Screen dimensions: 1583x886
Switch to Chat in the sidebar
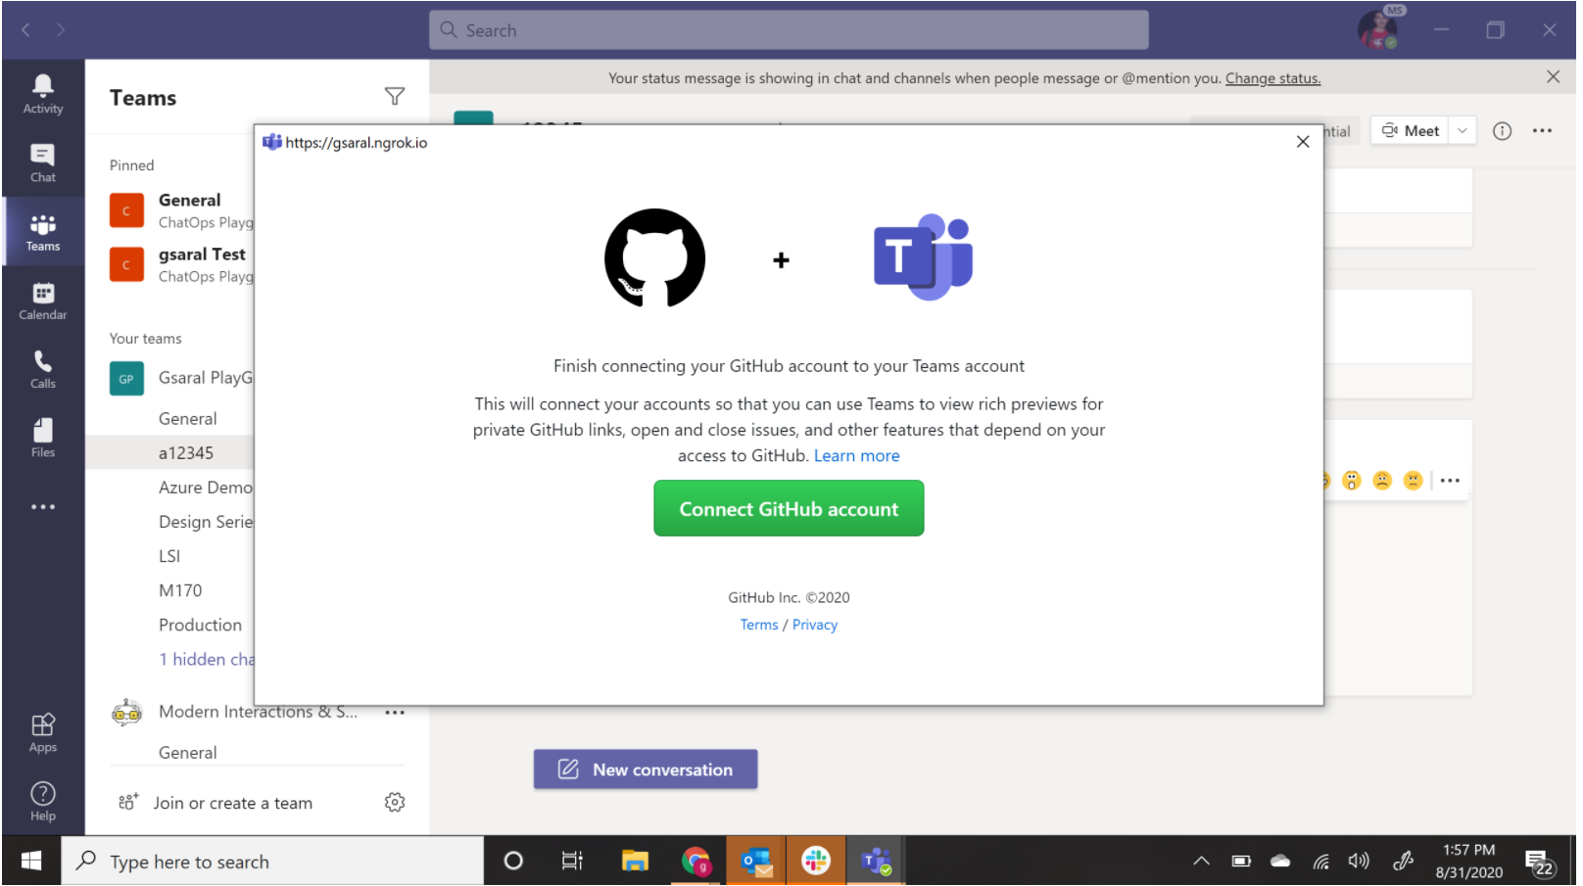42,163
